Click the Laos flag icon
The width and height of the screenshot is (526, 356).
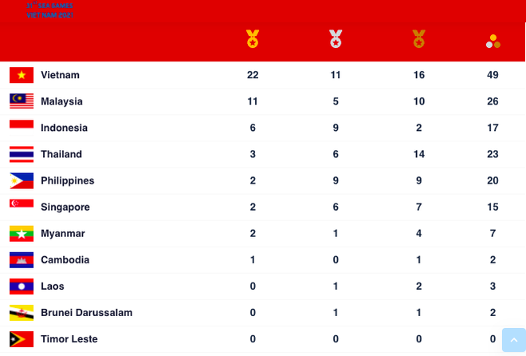click(x=22, y=286)
